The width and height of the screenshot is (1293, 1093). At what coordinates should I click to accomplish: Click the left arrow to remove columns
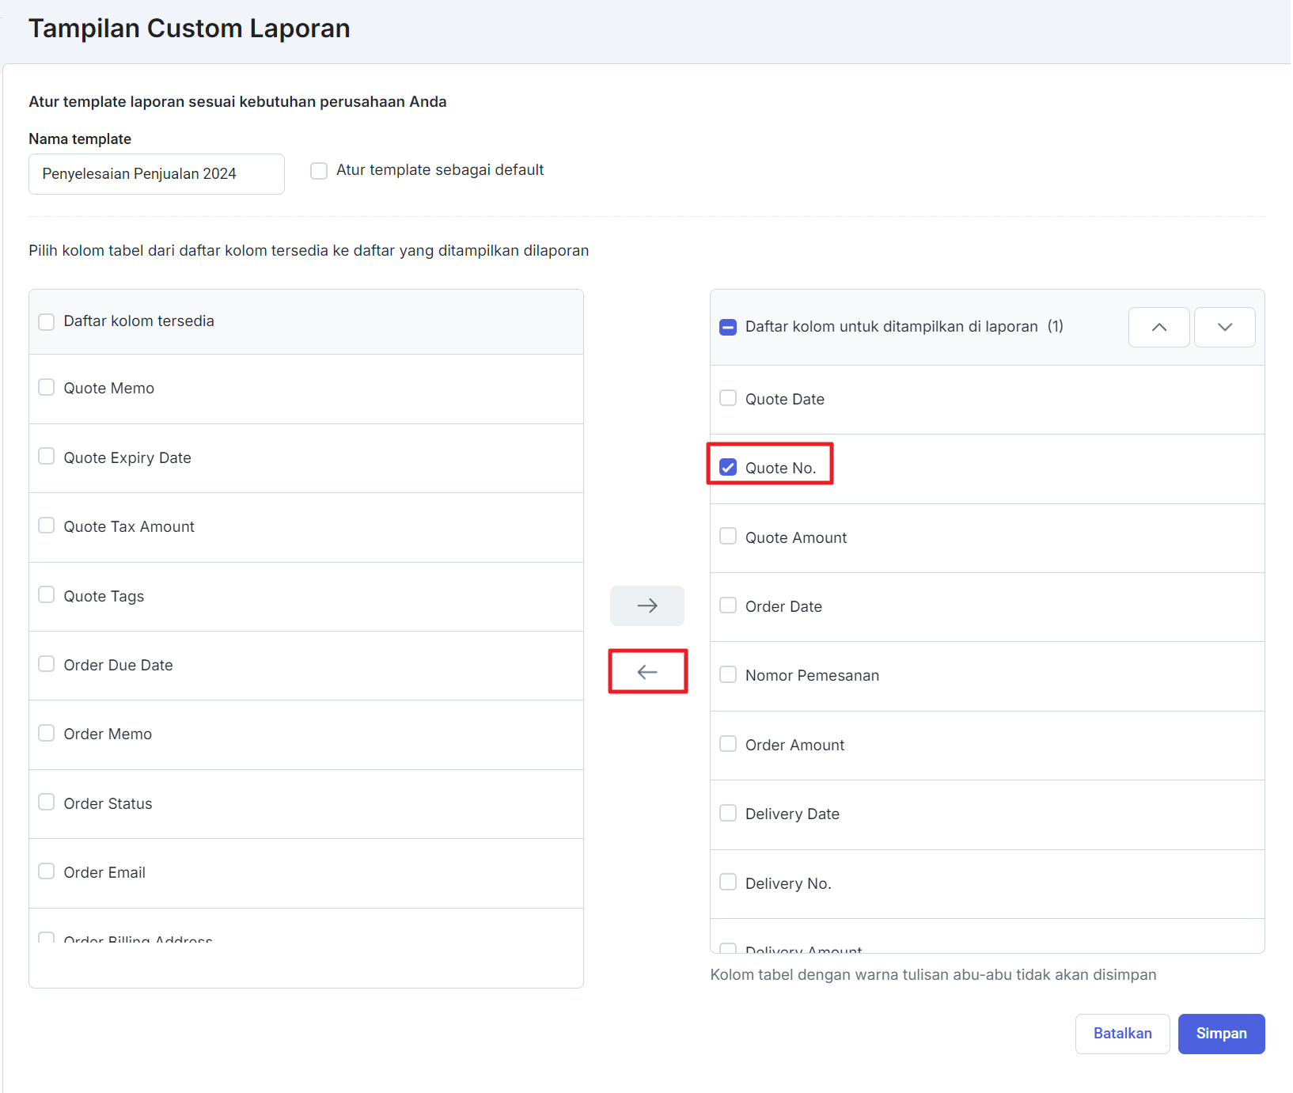[646, 672]
